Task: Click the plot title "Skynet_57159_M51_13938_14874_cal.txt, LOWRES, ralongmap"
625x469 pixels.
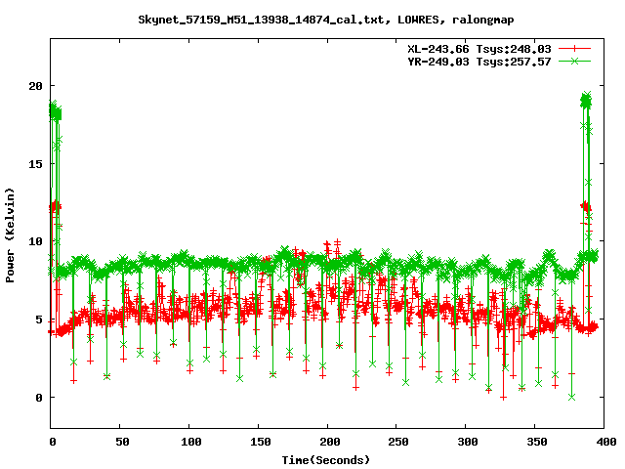Action: (x=326, y=20)
